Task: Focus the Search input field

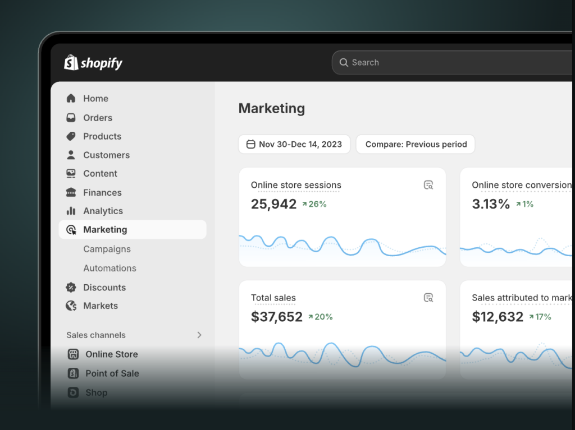Action: (x=452, y=63)
